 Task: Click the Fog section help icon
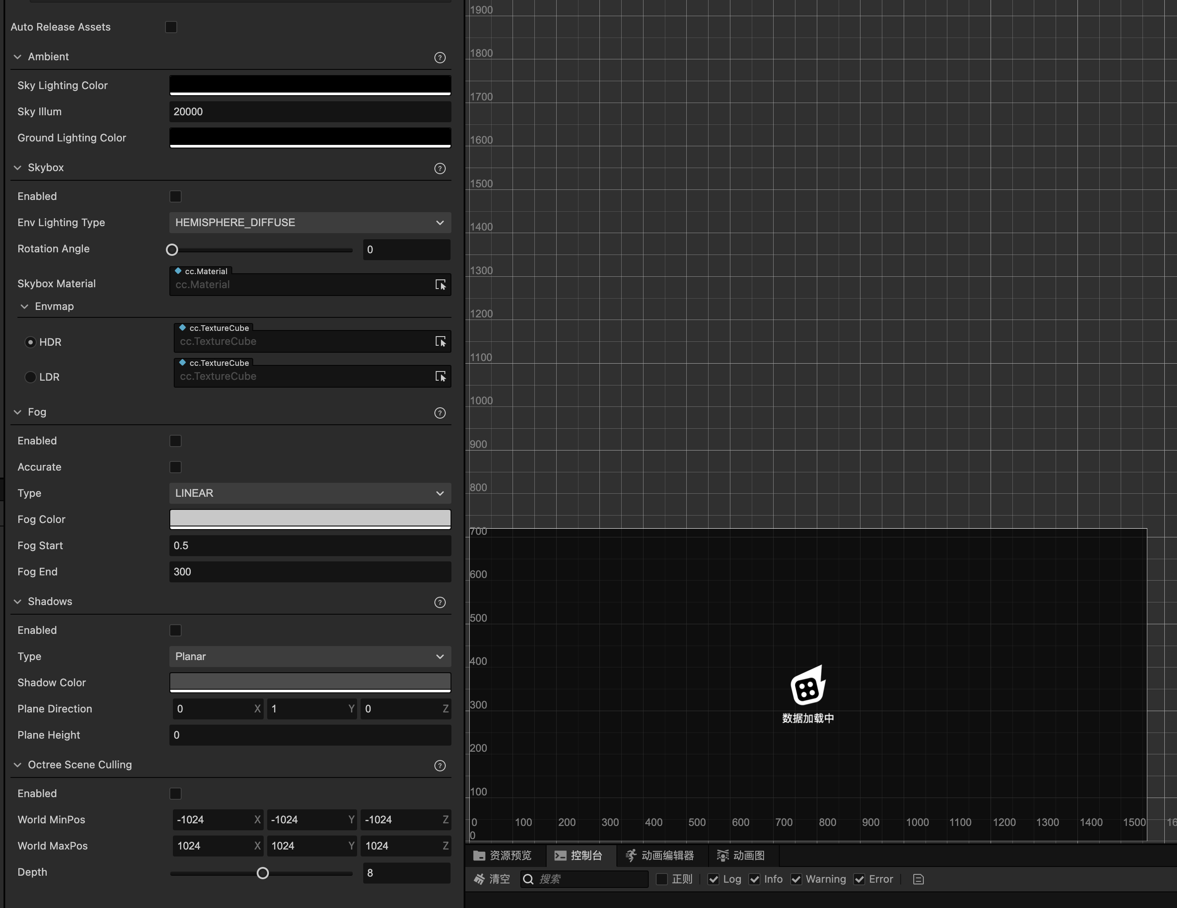tap(440, 413)
